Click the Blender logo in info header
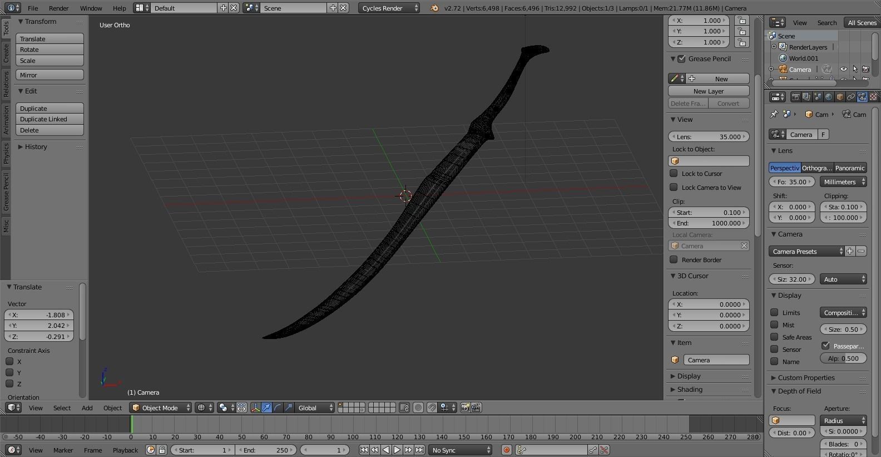This screenshot has height=457, width=881. coord(434,8)
